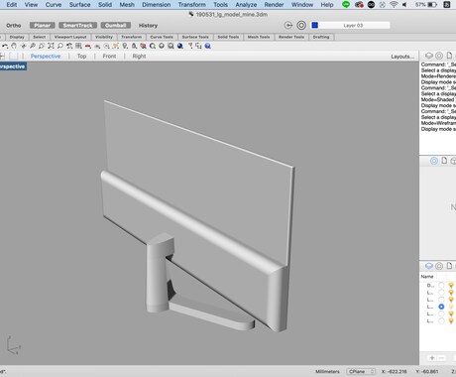
Task: Toggle the light bulb visibility of D... layer
Action: pos(451,285)
